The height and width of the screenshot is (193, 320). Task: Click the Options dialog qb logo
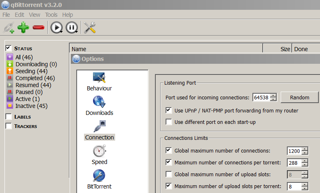tap(76, 59)
